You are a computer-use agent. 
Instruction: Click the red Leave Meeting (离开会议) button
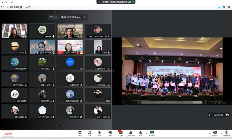8,134
